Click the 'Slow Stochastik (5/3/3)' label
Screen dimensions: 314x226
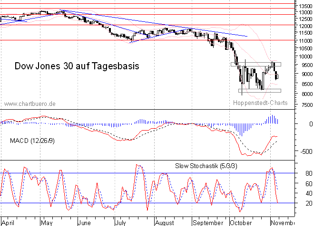206,166
